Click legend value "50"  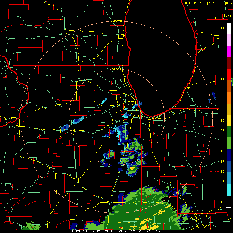click(x=222, y=69)
